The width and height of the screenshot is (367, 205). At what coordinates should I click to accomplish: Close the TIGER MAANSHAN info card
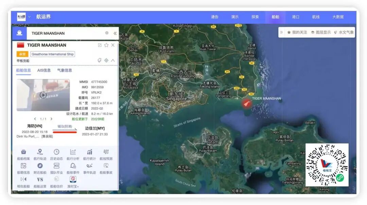pyautogui.click(x=113, y=45)
